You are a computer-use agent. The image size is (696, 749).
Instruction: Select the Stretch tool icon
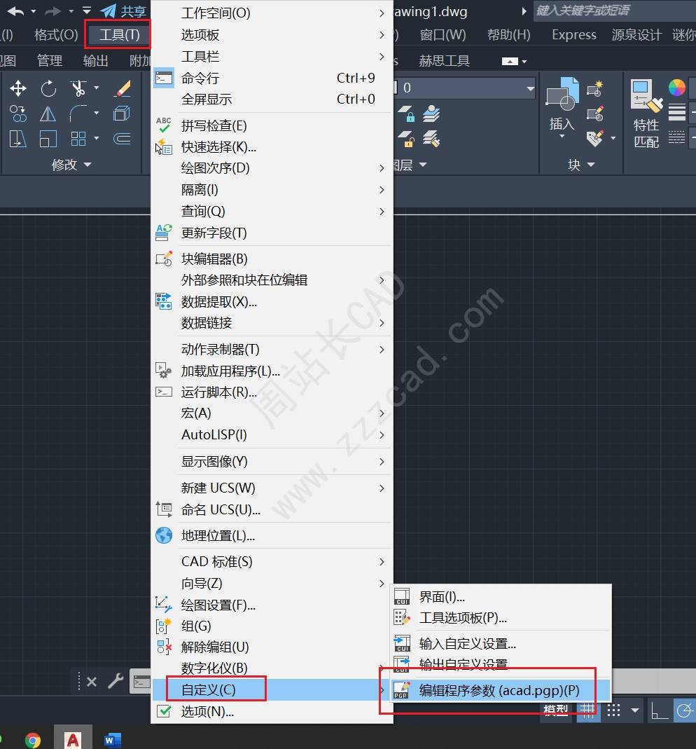point(18,139)
